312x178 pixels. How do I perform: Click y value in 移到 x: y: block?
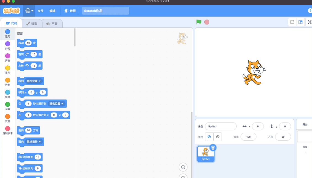pyautogui.click(x=43, y=92)
